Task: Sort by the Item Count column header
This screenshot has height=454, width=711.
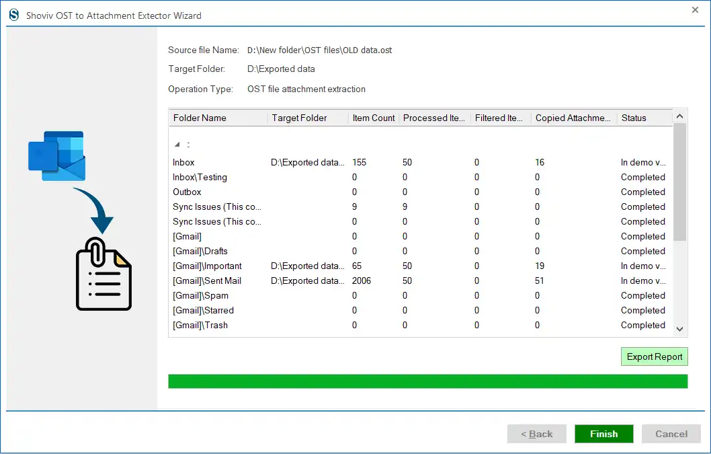Action: (x=374, y=118)
